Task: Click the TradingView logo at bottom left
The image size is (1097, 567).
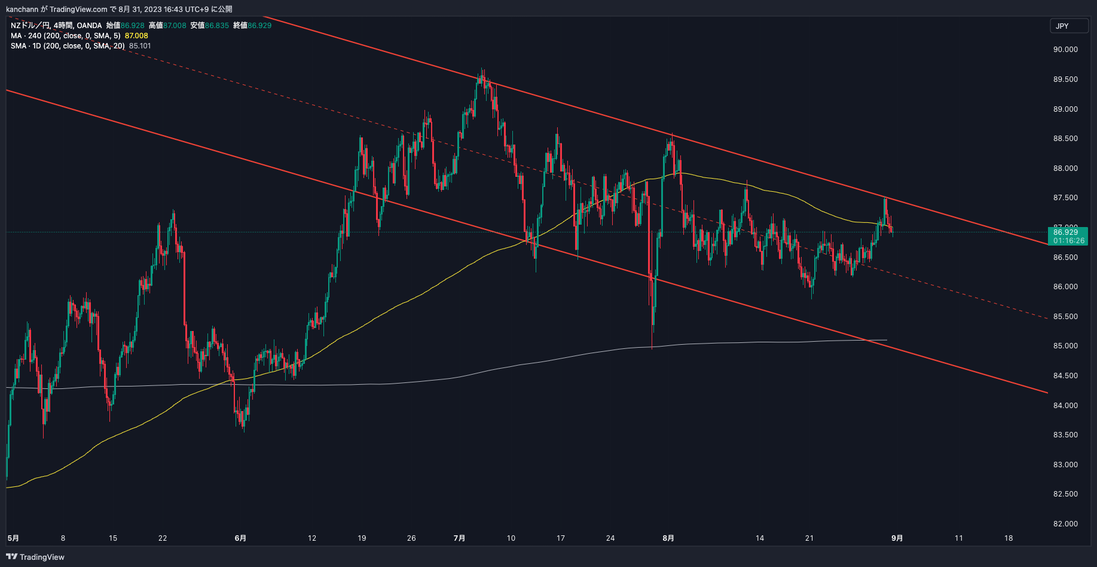Action: [x=35, y=557]
